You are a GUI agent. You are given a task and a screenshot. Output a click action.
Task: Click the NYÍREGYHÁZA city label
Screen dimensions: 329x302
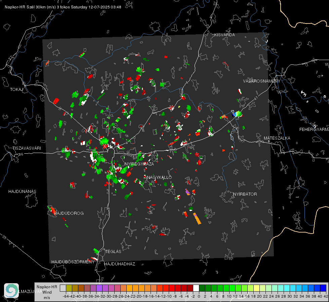tap(139, 164)
